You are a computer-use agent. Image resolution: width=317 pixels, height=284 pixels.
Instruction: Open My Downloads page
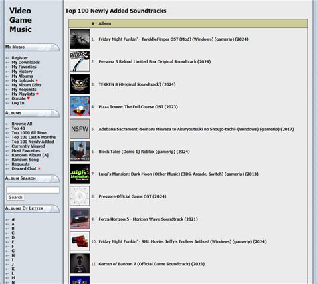click(26, 62)
